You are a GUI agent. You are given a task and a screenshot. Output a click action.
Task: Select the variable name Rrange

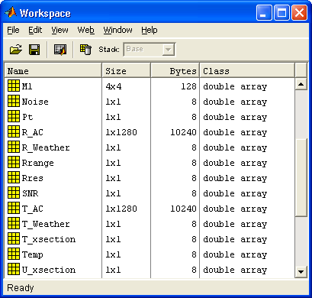[x=38, y=163]
